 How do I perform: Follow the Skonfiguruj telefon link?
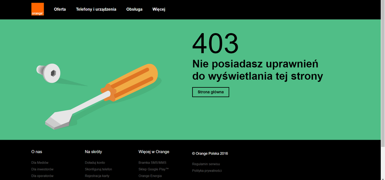(98, 169)
